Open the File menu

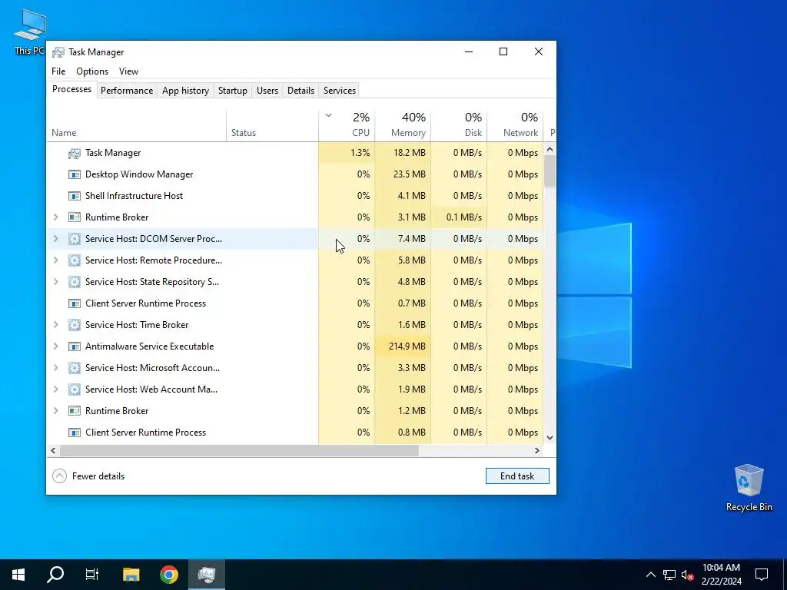[x=58, y=71]
